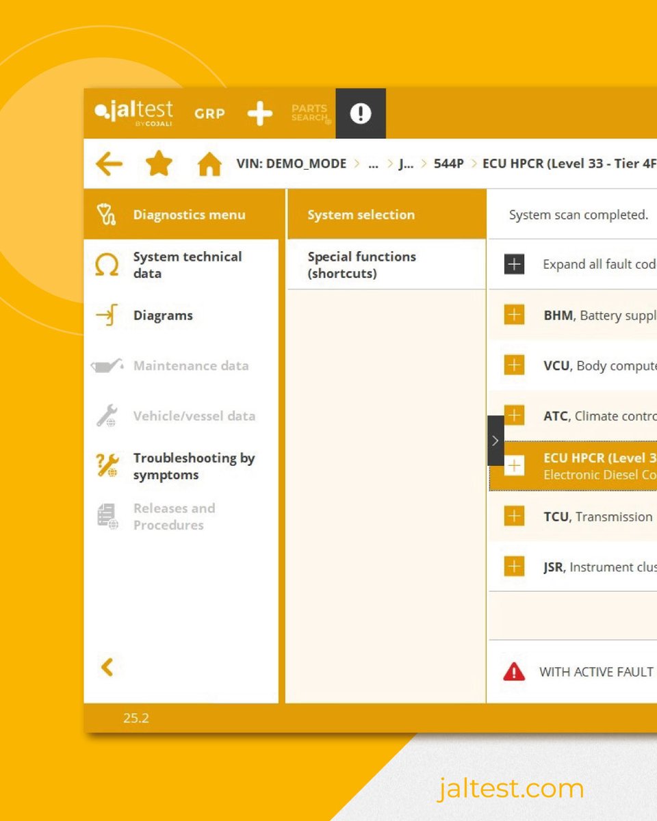The height and width of the screenshot is (821, 657).
Task: Click the omega technical data icon
Action: coord(107,265)
